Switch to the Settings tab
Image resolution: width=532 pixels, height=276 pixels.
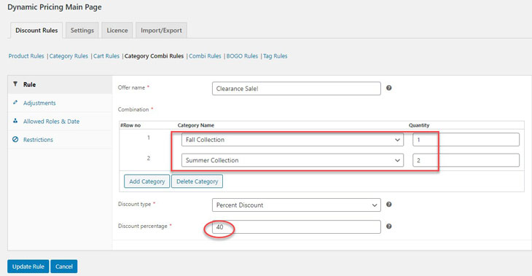click(x=82, y=31)
